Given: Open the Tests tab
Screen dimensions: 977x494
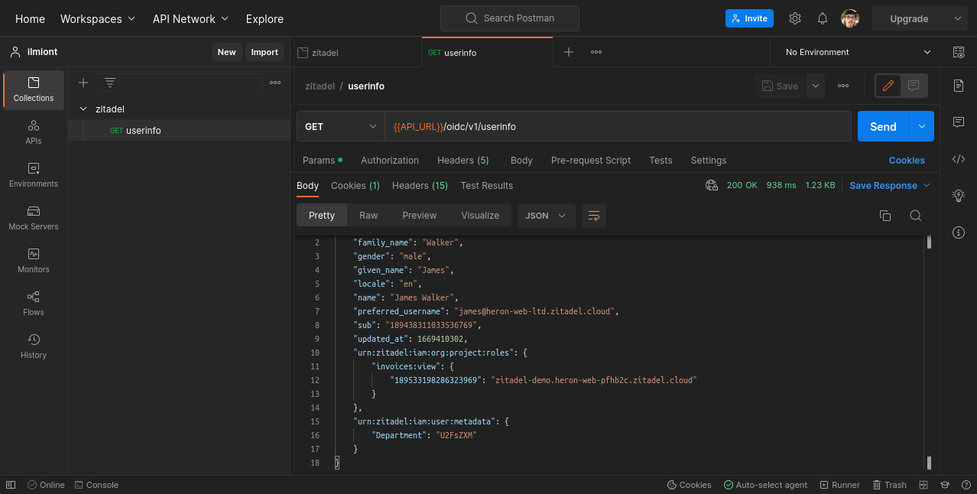Looking at the screenshot, I should click(x=661, y=160).
